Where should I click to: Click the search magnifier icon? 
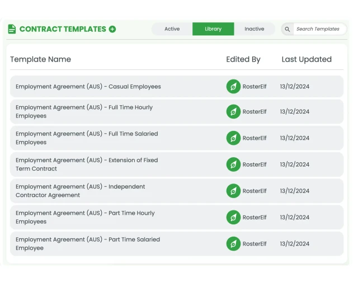coord(287,29)
